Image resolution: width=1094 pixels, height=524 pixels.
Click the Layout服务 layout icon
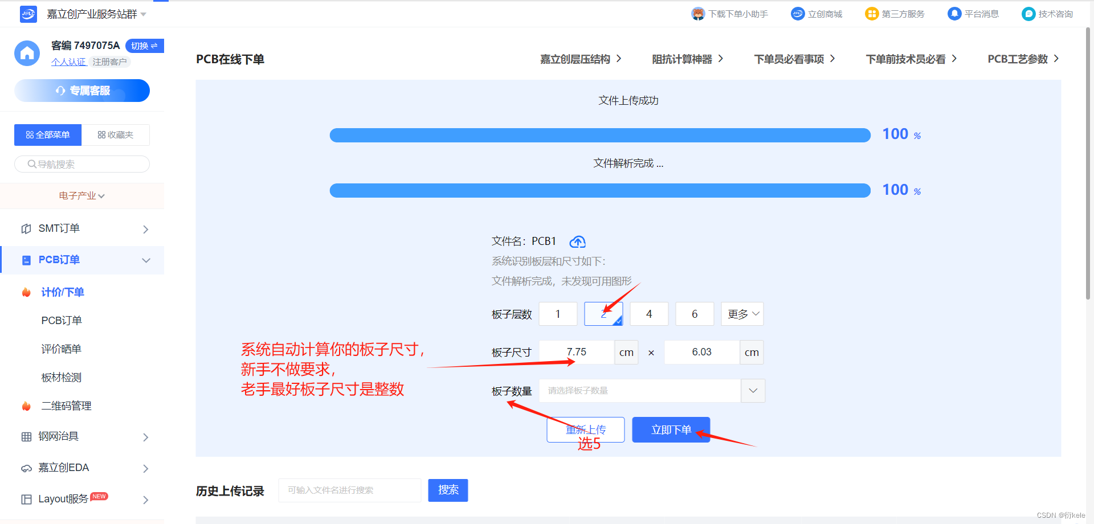tap(26, 500)
